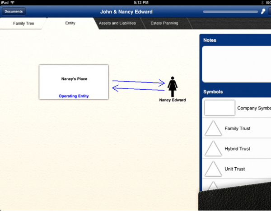271x211 pixels.
Task: Select the Nancy's Place entity box
Action: pyautogui.click(x=74, y=82)
